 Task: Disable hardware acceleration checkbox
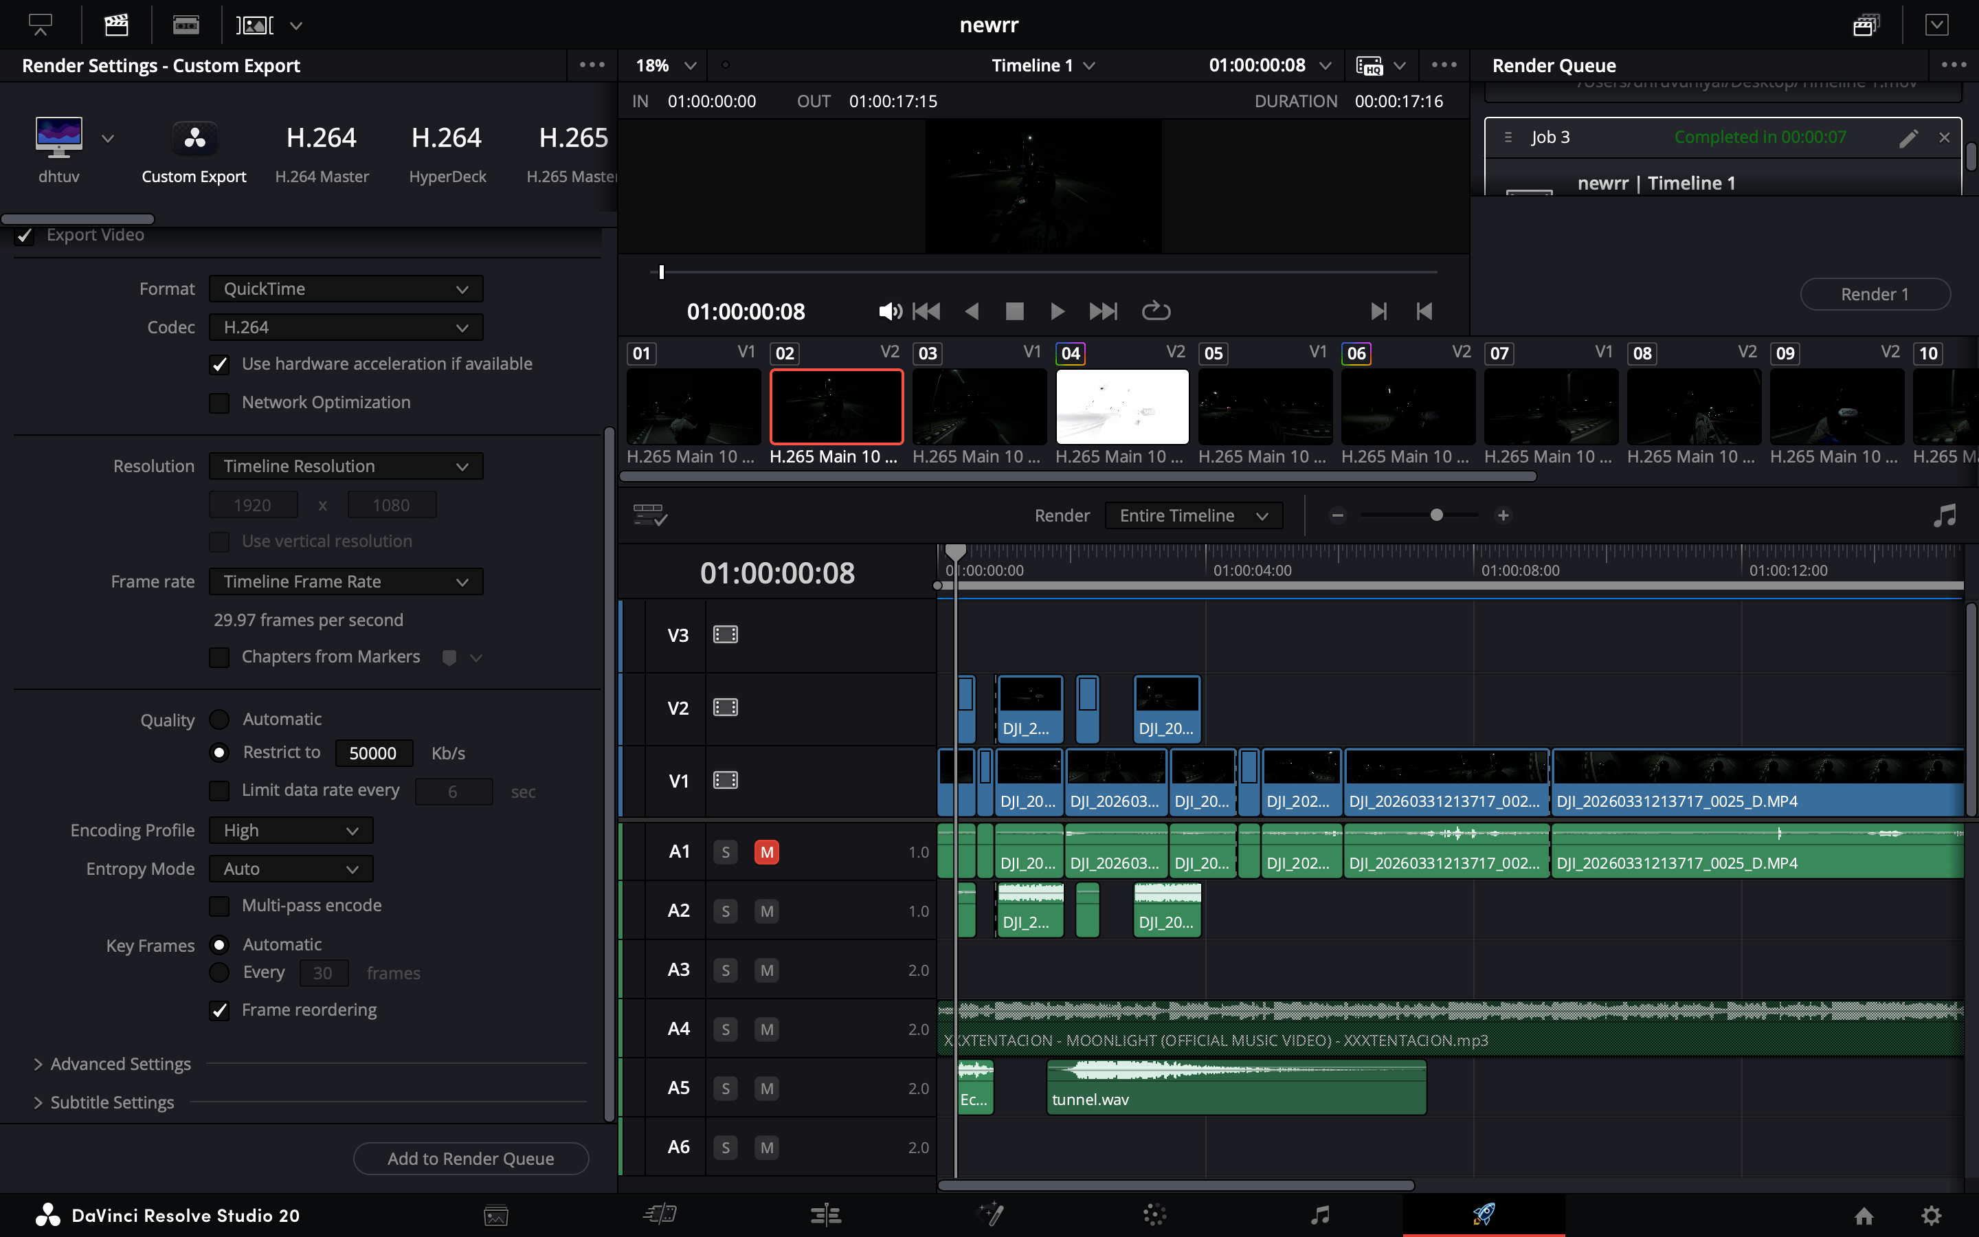(219, 364)
